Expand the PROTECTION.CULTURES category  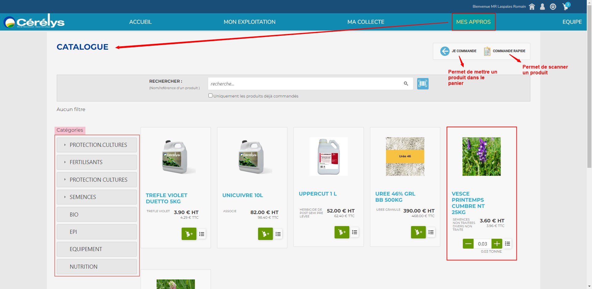(x=97, y=145)
